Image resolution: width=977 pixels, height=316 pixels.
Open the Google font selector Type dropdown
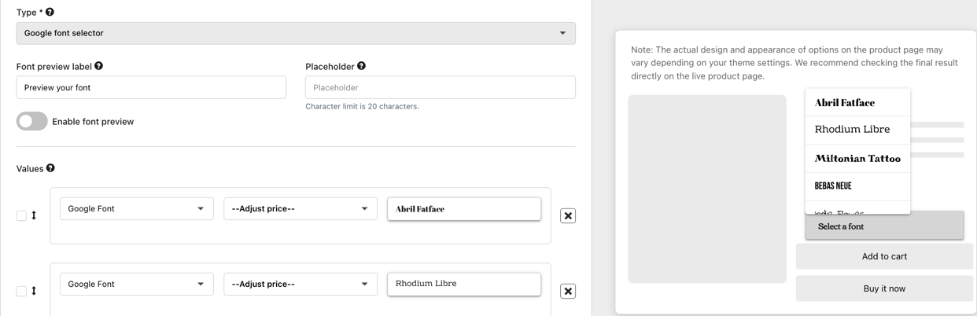[296, 33]
